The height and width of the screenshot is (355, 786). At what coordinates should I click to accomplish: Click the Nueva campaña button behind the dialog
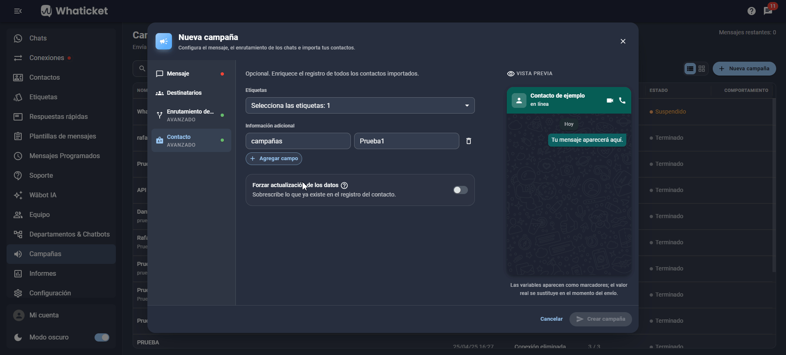coord(744,69)
